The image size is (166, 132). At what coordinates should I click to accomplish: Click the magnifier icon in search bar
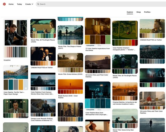[38, 4]
